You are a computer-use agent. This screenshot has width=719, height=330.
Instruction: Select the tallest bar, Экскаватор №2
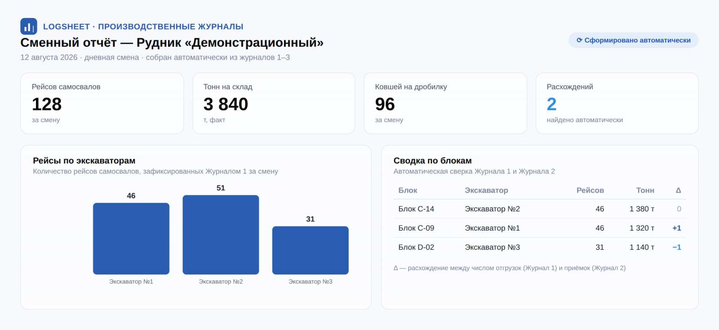[221, 235]
